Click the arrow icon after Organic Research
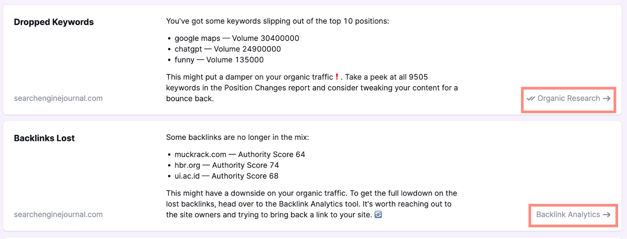 click(x=607, y=99)
